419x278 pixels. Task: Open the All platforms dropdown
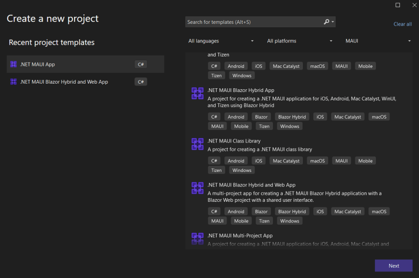pyautogui.click(x=299, y=41)
